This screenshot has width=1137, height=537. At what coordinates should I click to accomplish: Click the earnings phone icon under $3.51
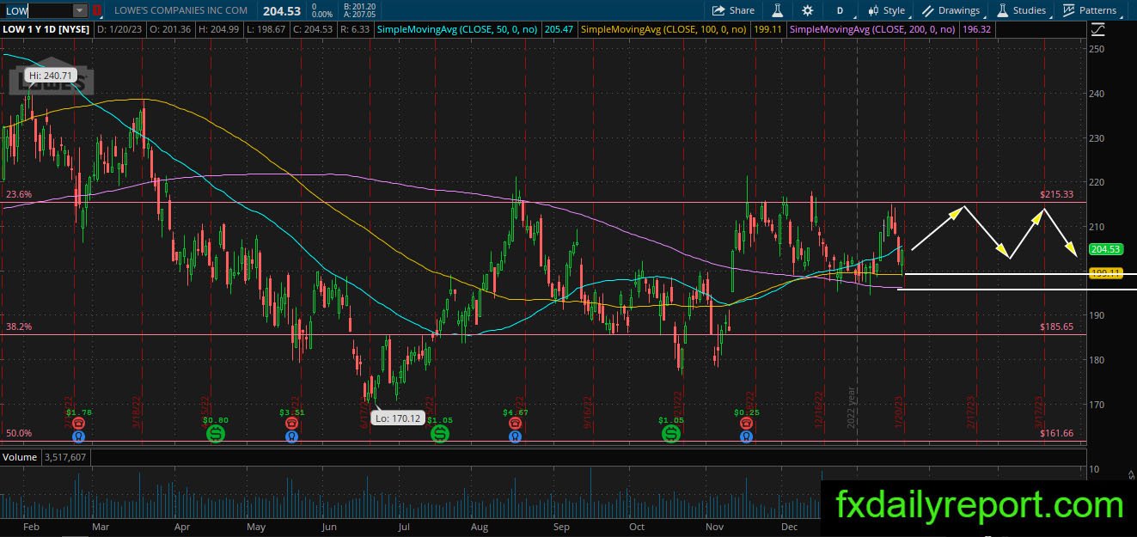292,423
